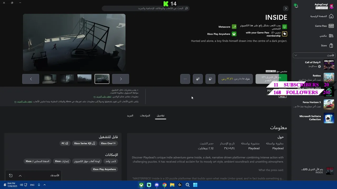Image resolution: width=337 pixels, height=189 pixels.
Task: Select the foggy field screenshot thumbnail
Action: click(85, 79)
